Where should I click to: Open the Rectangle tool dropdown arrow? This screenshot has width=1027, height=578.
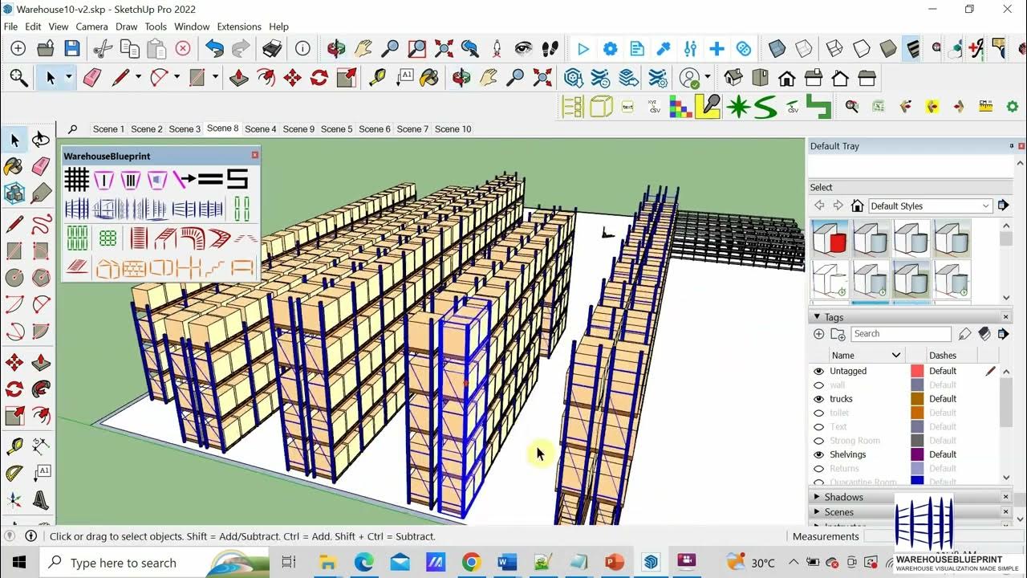215,78
